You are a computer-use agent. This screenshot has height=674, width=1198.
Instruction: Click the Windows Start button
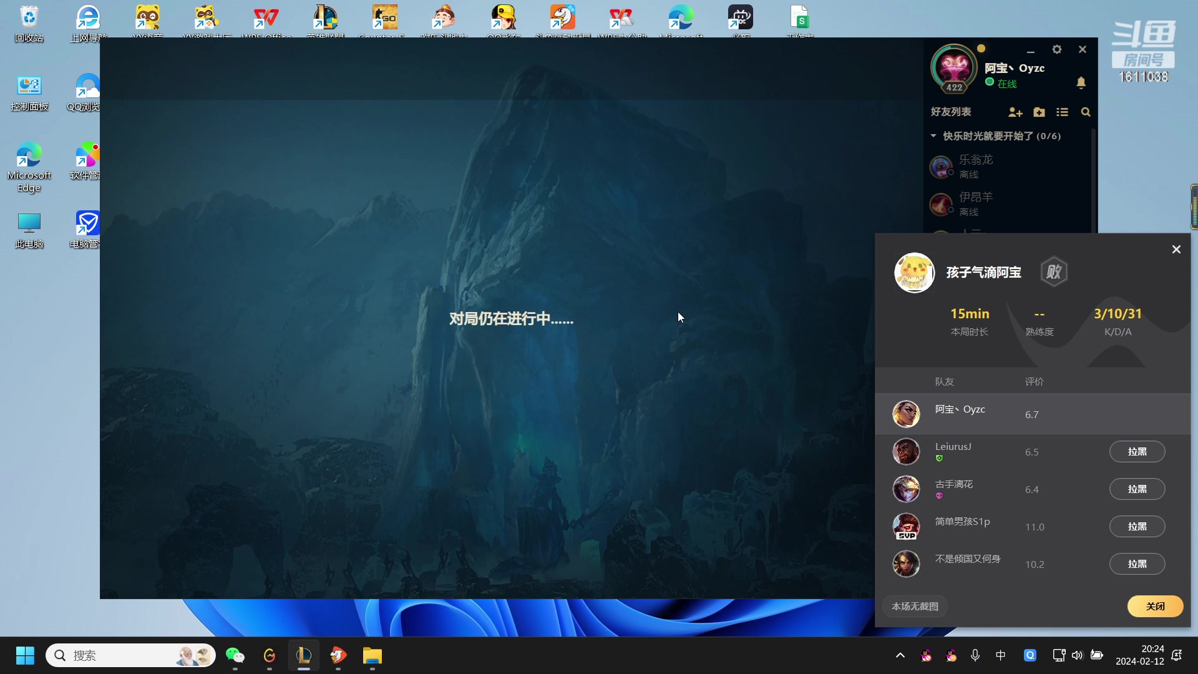[25, 656]
